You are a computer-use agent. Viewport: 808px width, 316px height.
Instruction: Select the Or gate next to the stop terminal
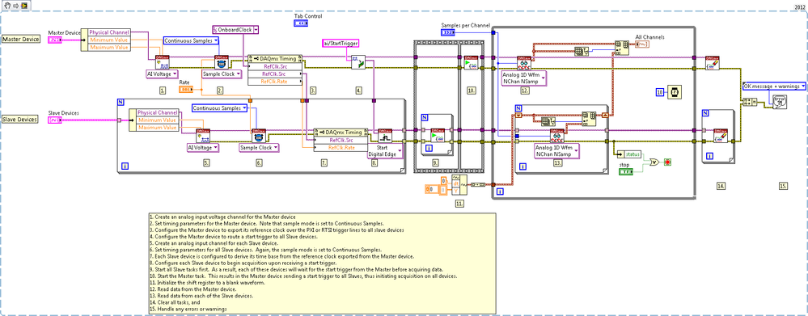tap(655, 162)
